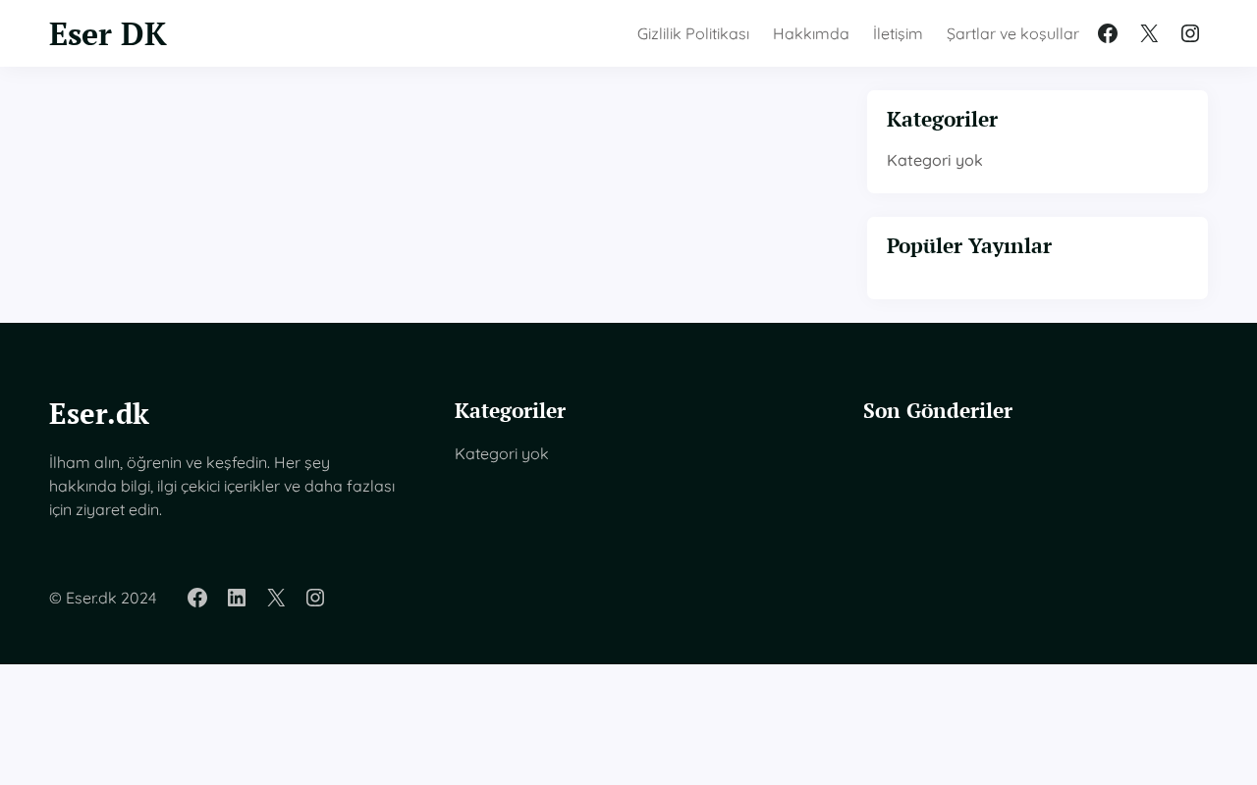The height and width of the screenshot is (785, 1257).
Task: Select "Kategori yok" text in the footer
Action: click(502, 453)
